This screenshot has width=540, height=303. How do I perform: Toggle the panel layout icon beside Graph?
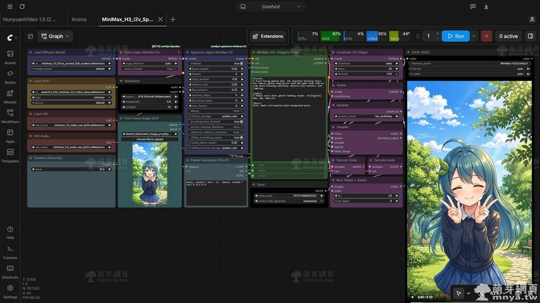coord(30,36)
